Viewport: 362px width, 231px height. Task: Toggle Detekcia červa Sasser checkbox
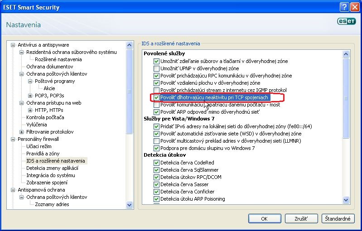156,184
